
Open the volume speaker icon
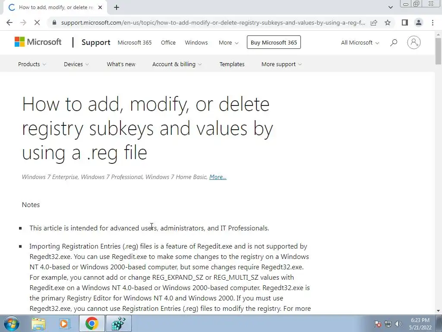(x=398, y=324)
